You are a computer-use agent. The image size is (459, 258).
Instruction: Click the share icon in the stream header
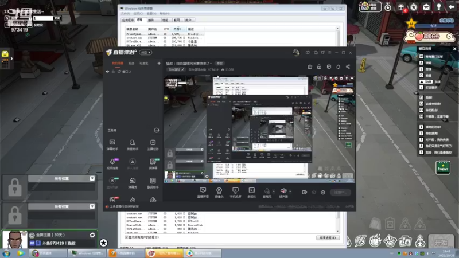(x=348, y=67)
